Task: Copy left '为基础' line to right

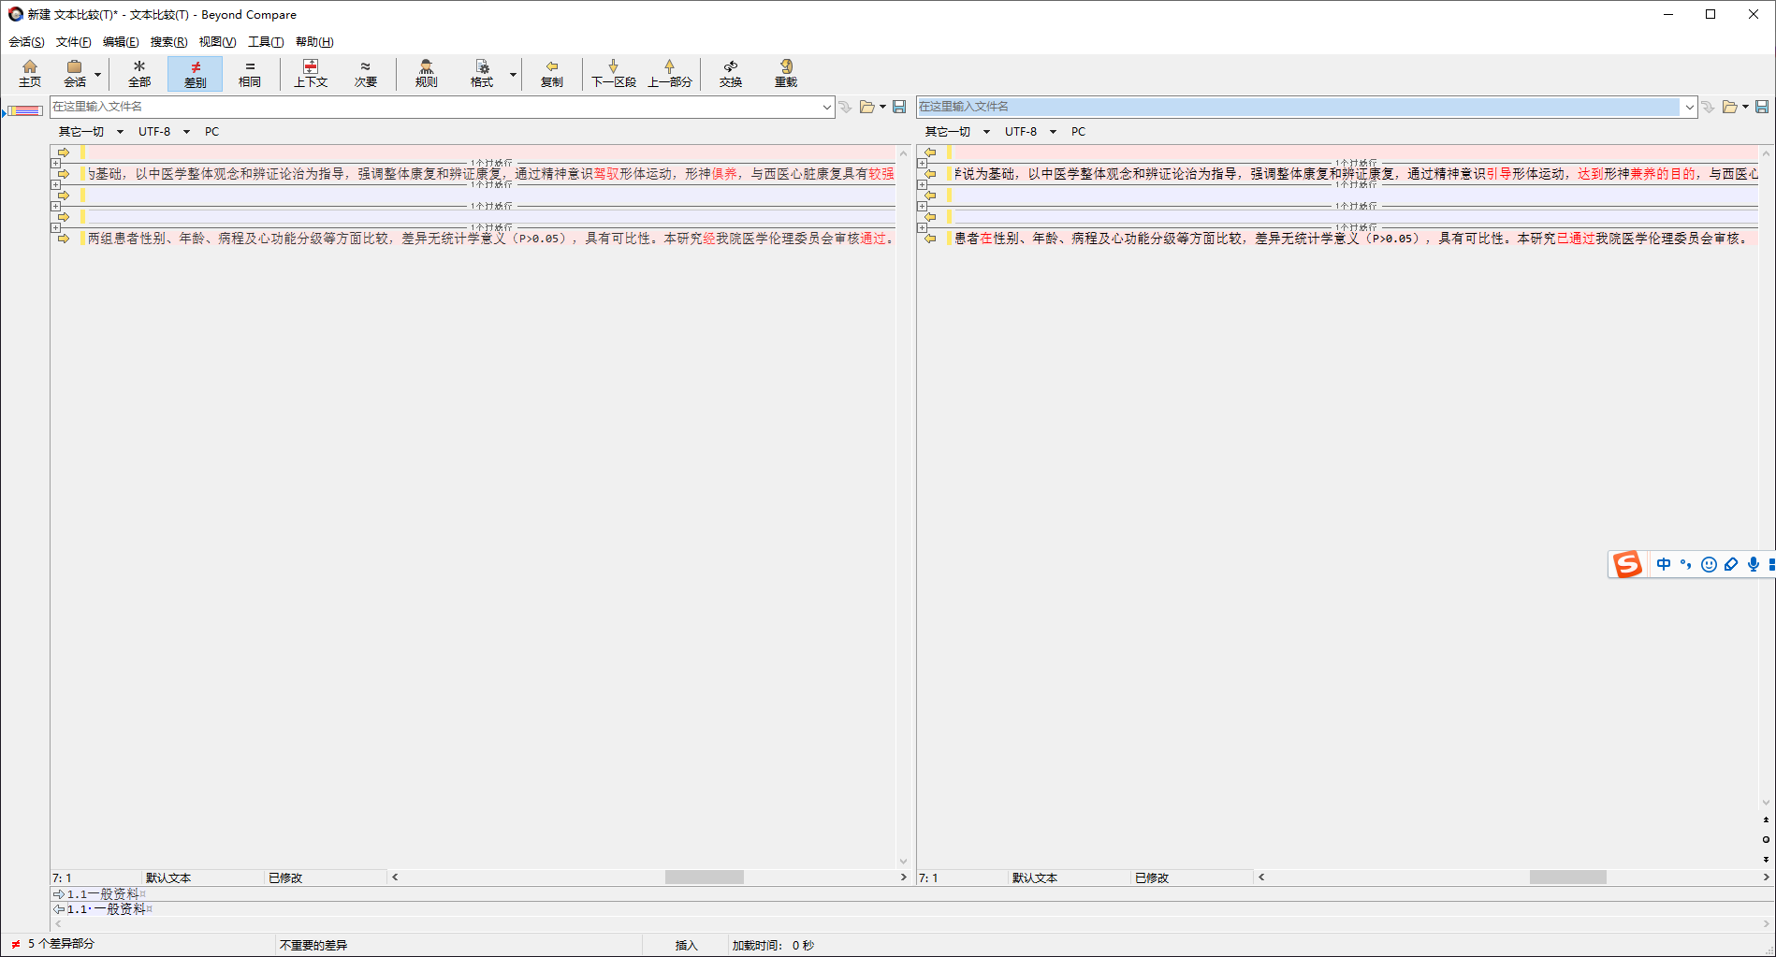Action: [x=64, y=174]
